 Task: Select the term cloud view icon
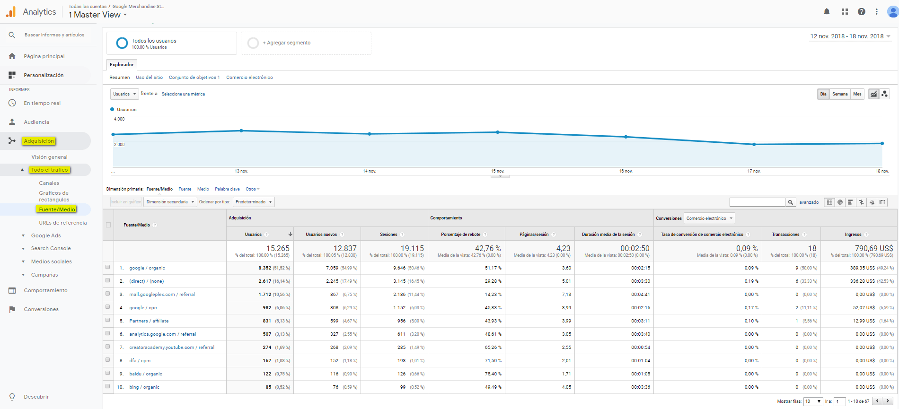[x=872, y=202]
